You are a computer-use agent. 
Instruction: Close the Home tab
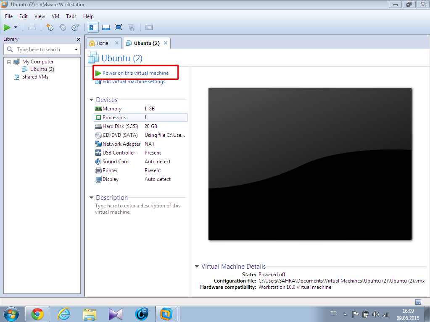(117, 43)
